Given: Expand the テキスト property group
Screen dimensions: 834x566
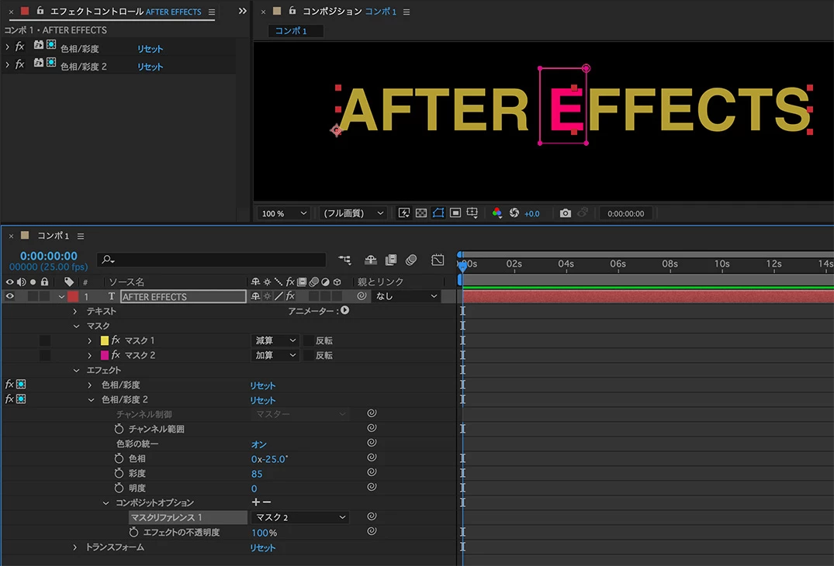Looking at the screenshot, I should pos(75,311).
